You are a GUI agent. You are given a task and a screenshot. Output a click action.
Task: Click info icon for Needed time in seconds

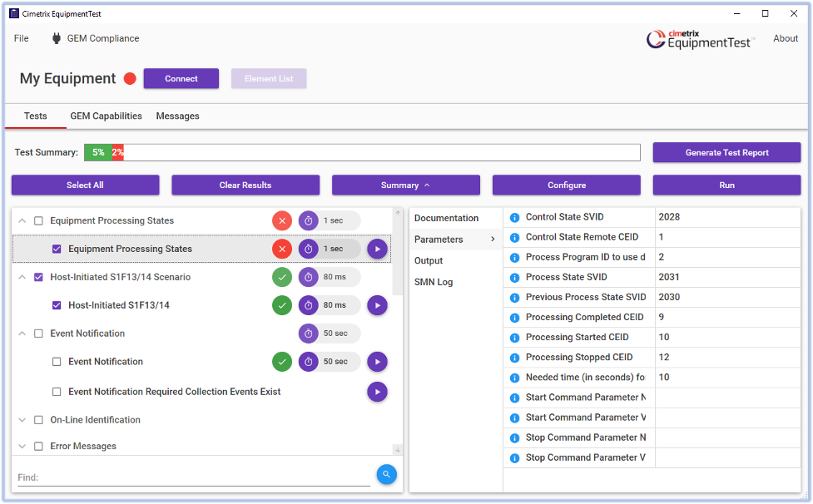(515, 378)
